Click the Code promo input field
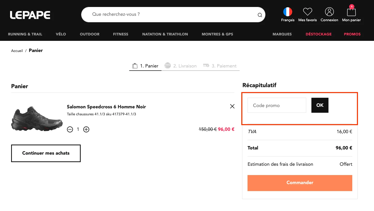Viewport: 374px width, 211px height. (276, 105)
